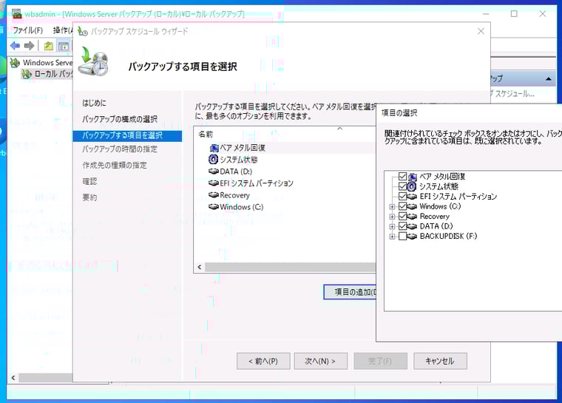
Task: Uncheck the ベア メタル回復 checkbox
Action: [402, 177]
